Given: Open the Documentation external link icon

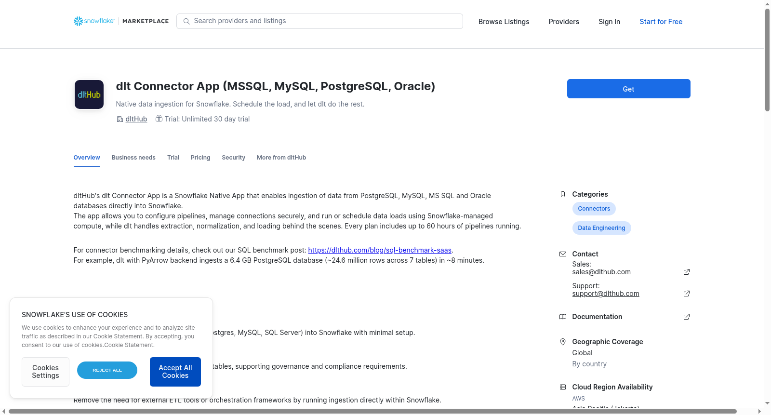Looking at the screenshot, I should 687,317.
